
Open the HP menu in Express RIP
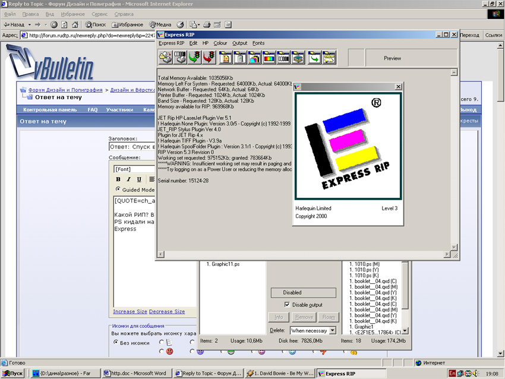click(x=206, y=43)
